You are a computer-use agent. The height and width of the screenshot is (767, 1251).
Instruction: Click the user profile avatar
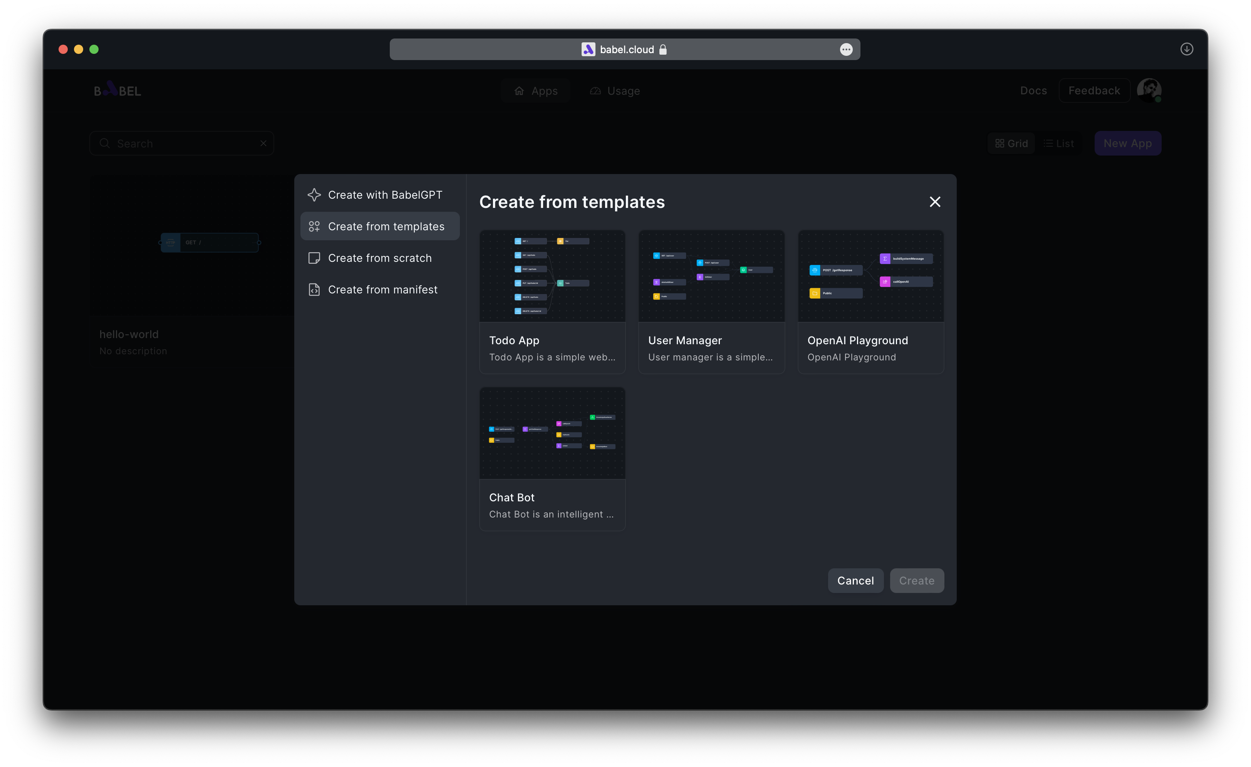coord(1149,90)
